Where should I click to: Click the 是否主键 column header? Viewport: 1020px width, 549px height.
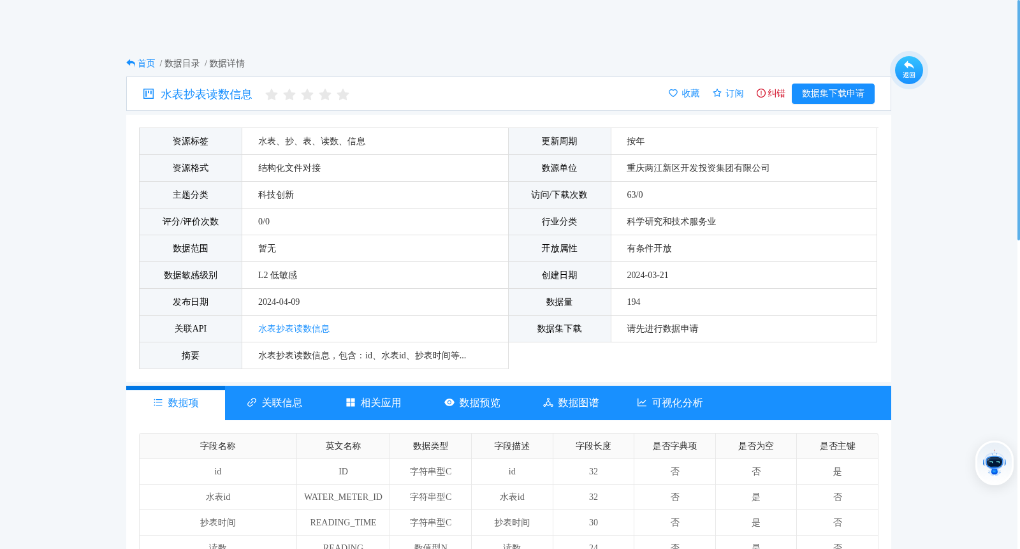click(x=837, y=446)
